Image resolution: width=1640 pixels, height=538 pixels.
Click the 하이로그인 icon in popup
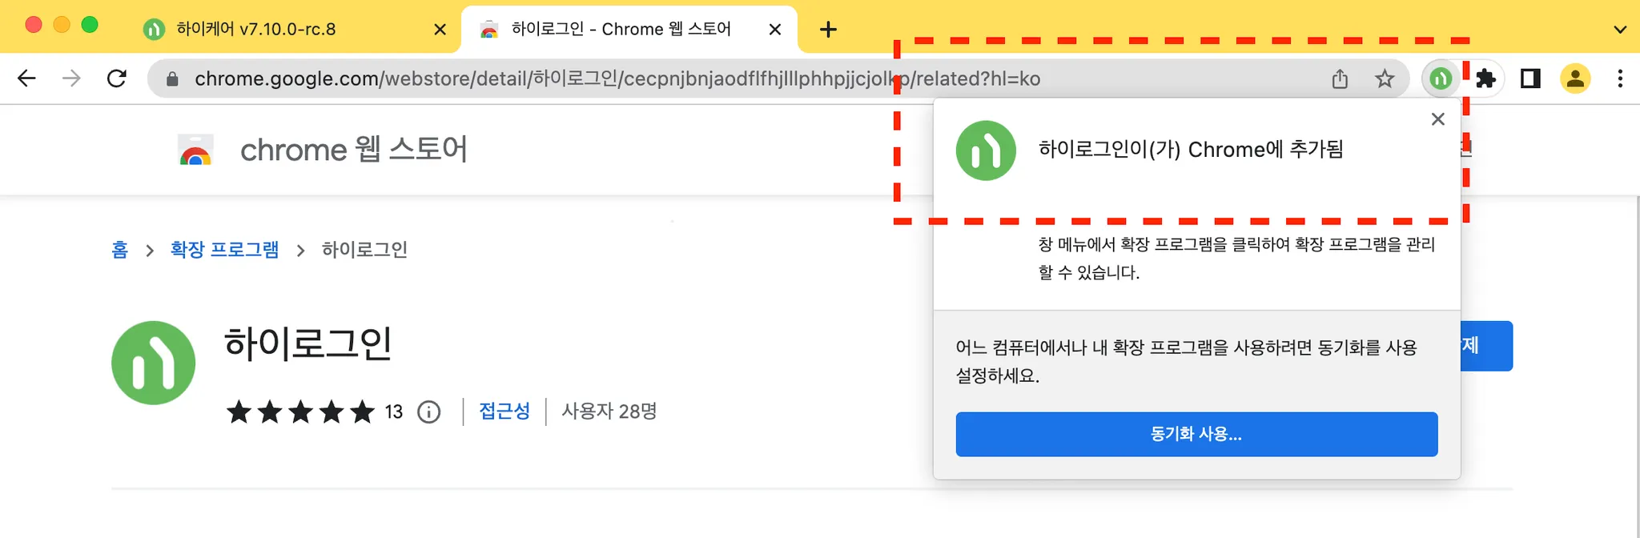click(986, 151)
